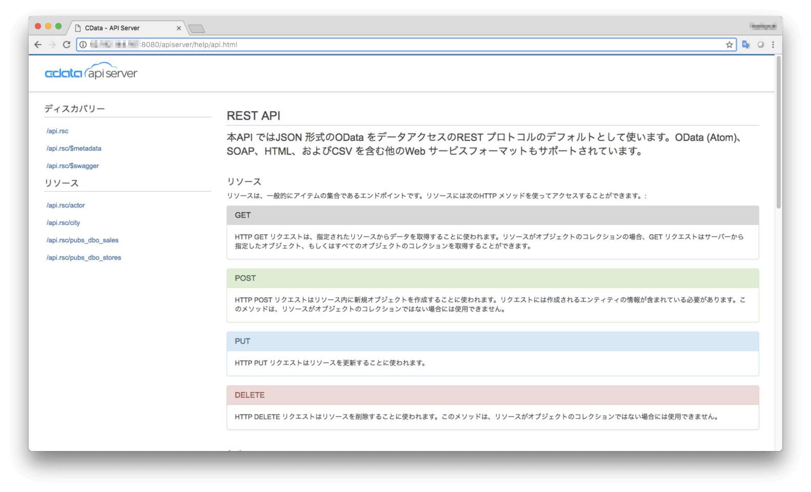Click the browser back arrow
This screenshot has height=492, width=811.
click(38, 45)
